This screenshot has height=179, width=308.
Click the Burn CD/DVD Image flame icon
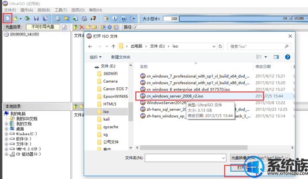93,19
